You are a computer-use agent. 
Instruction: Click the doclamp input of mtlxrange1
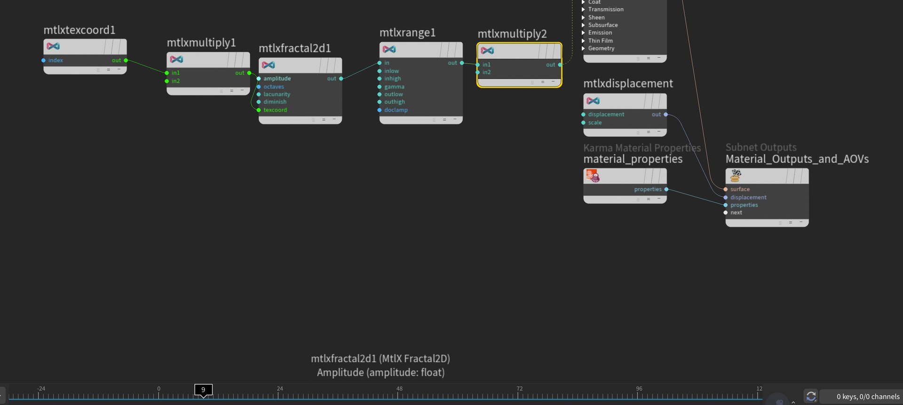tap(380, 110)
